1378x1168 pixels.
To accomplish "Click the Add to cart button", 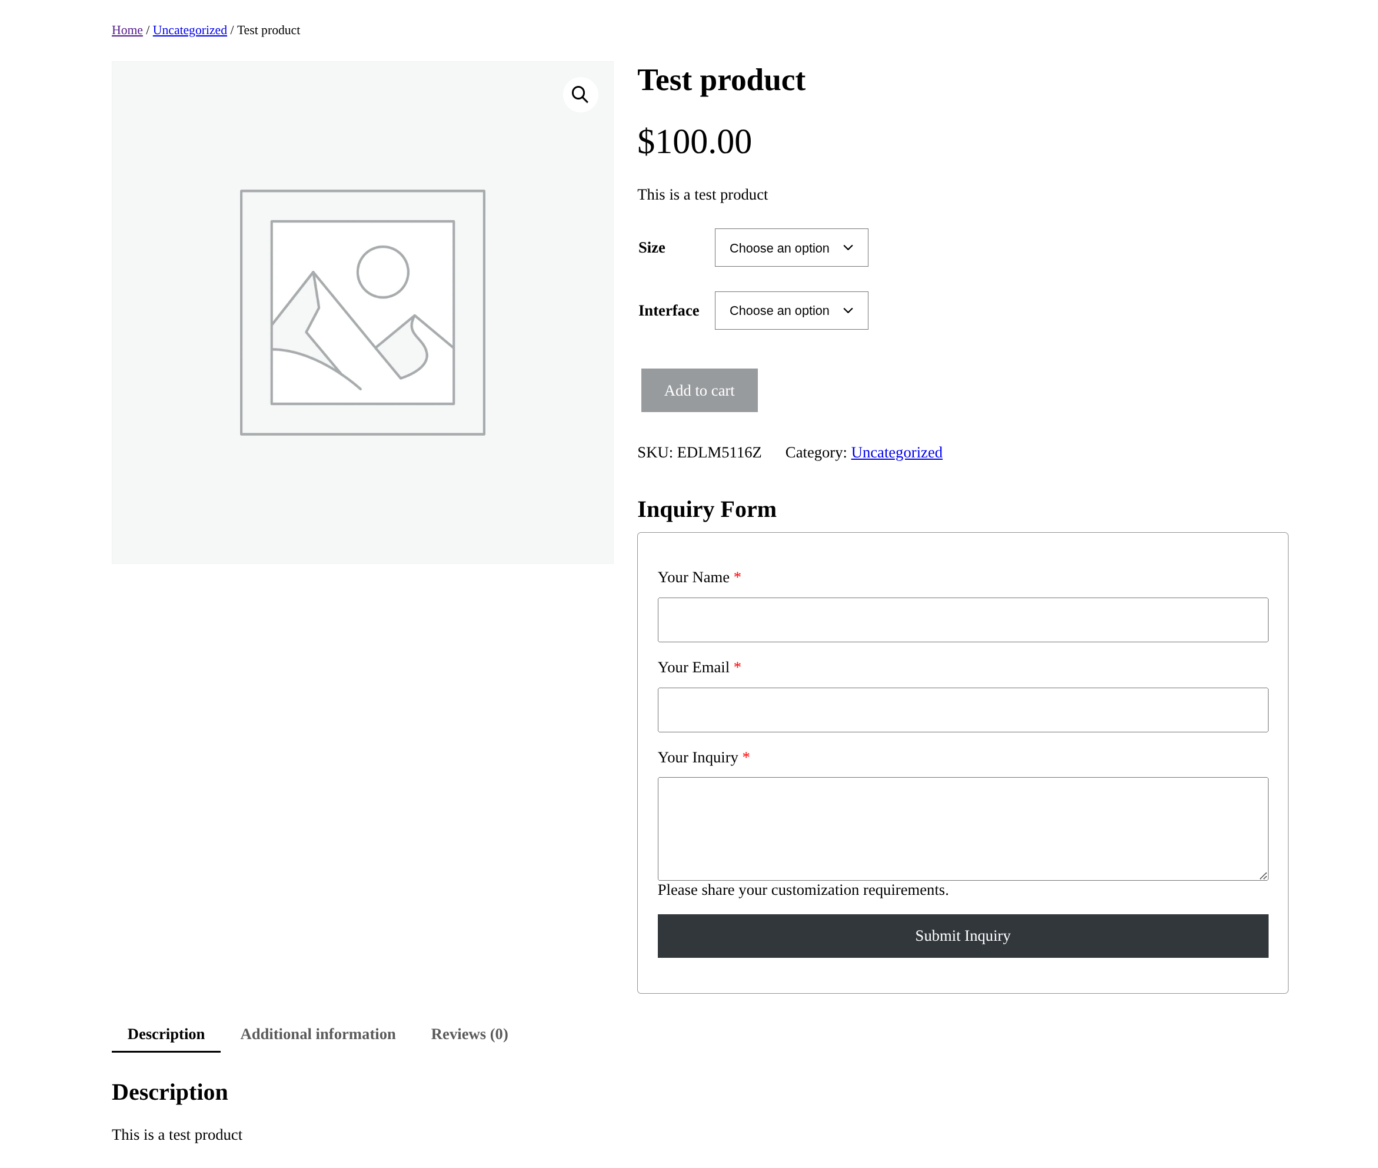I will (699, 390).
